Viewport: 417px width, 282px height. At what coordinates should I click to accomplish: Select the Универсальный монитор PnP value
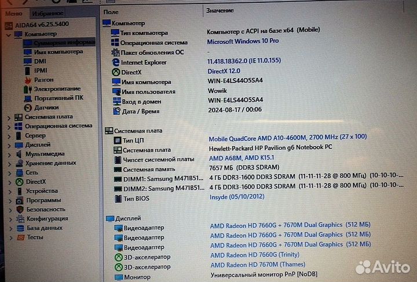tap(264, 274)
